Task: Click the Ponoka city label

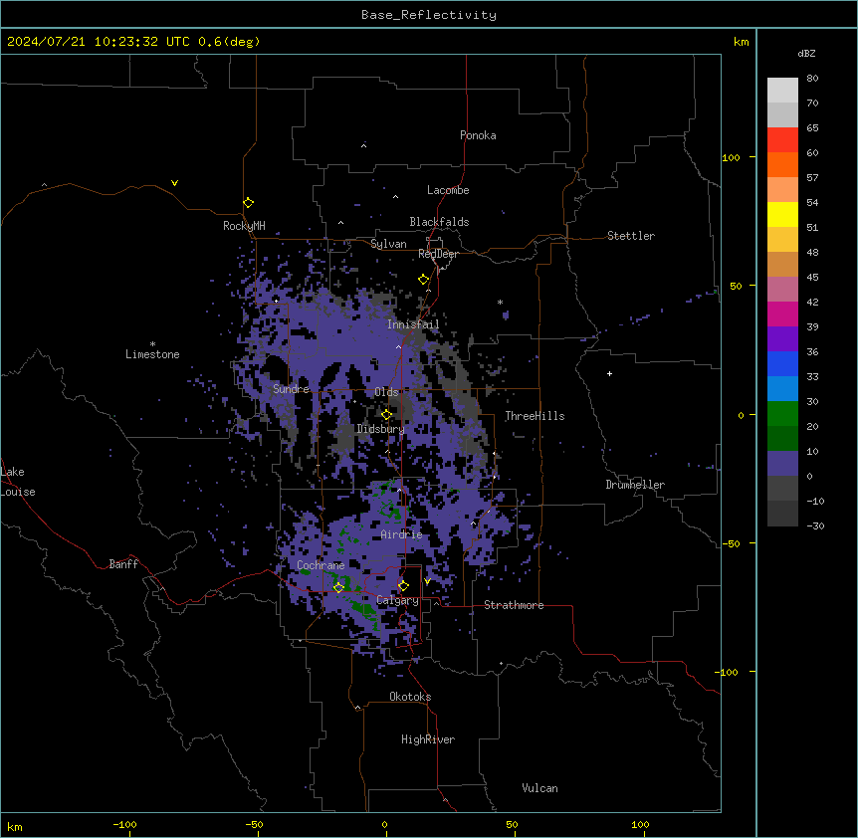Action: point(478,135)
